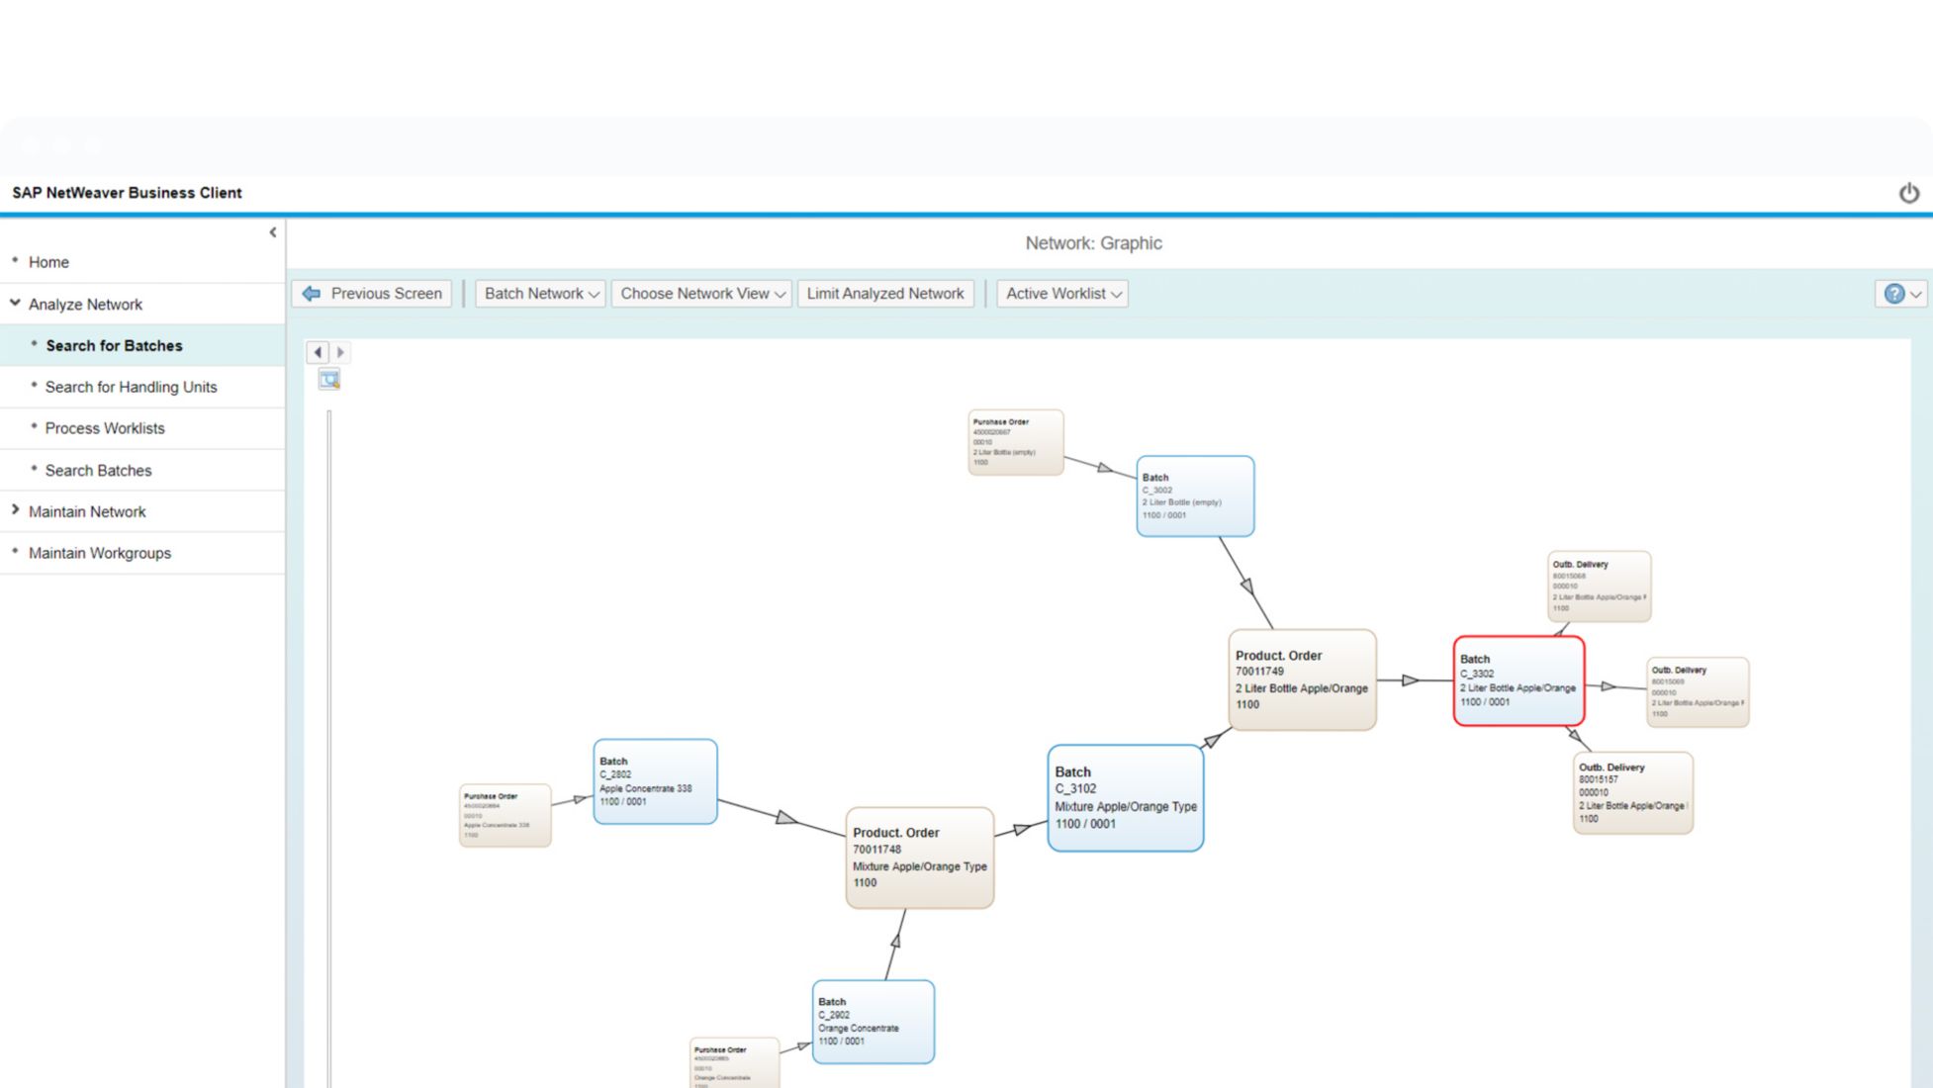Open Choose Network View dropdown
The image size is (1933, 1088).
point(701,294)
